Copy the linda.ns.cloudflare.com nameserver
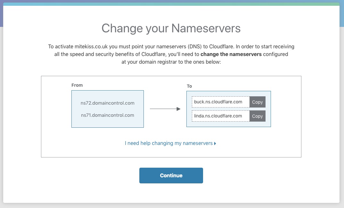 [257, 116]
